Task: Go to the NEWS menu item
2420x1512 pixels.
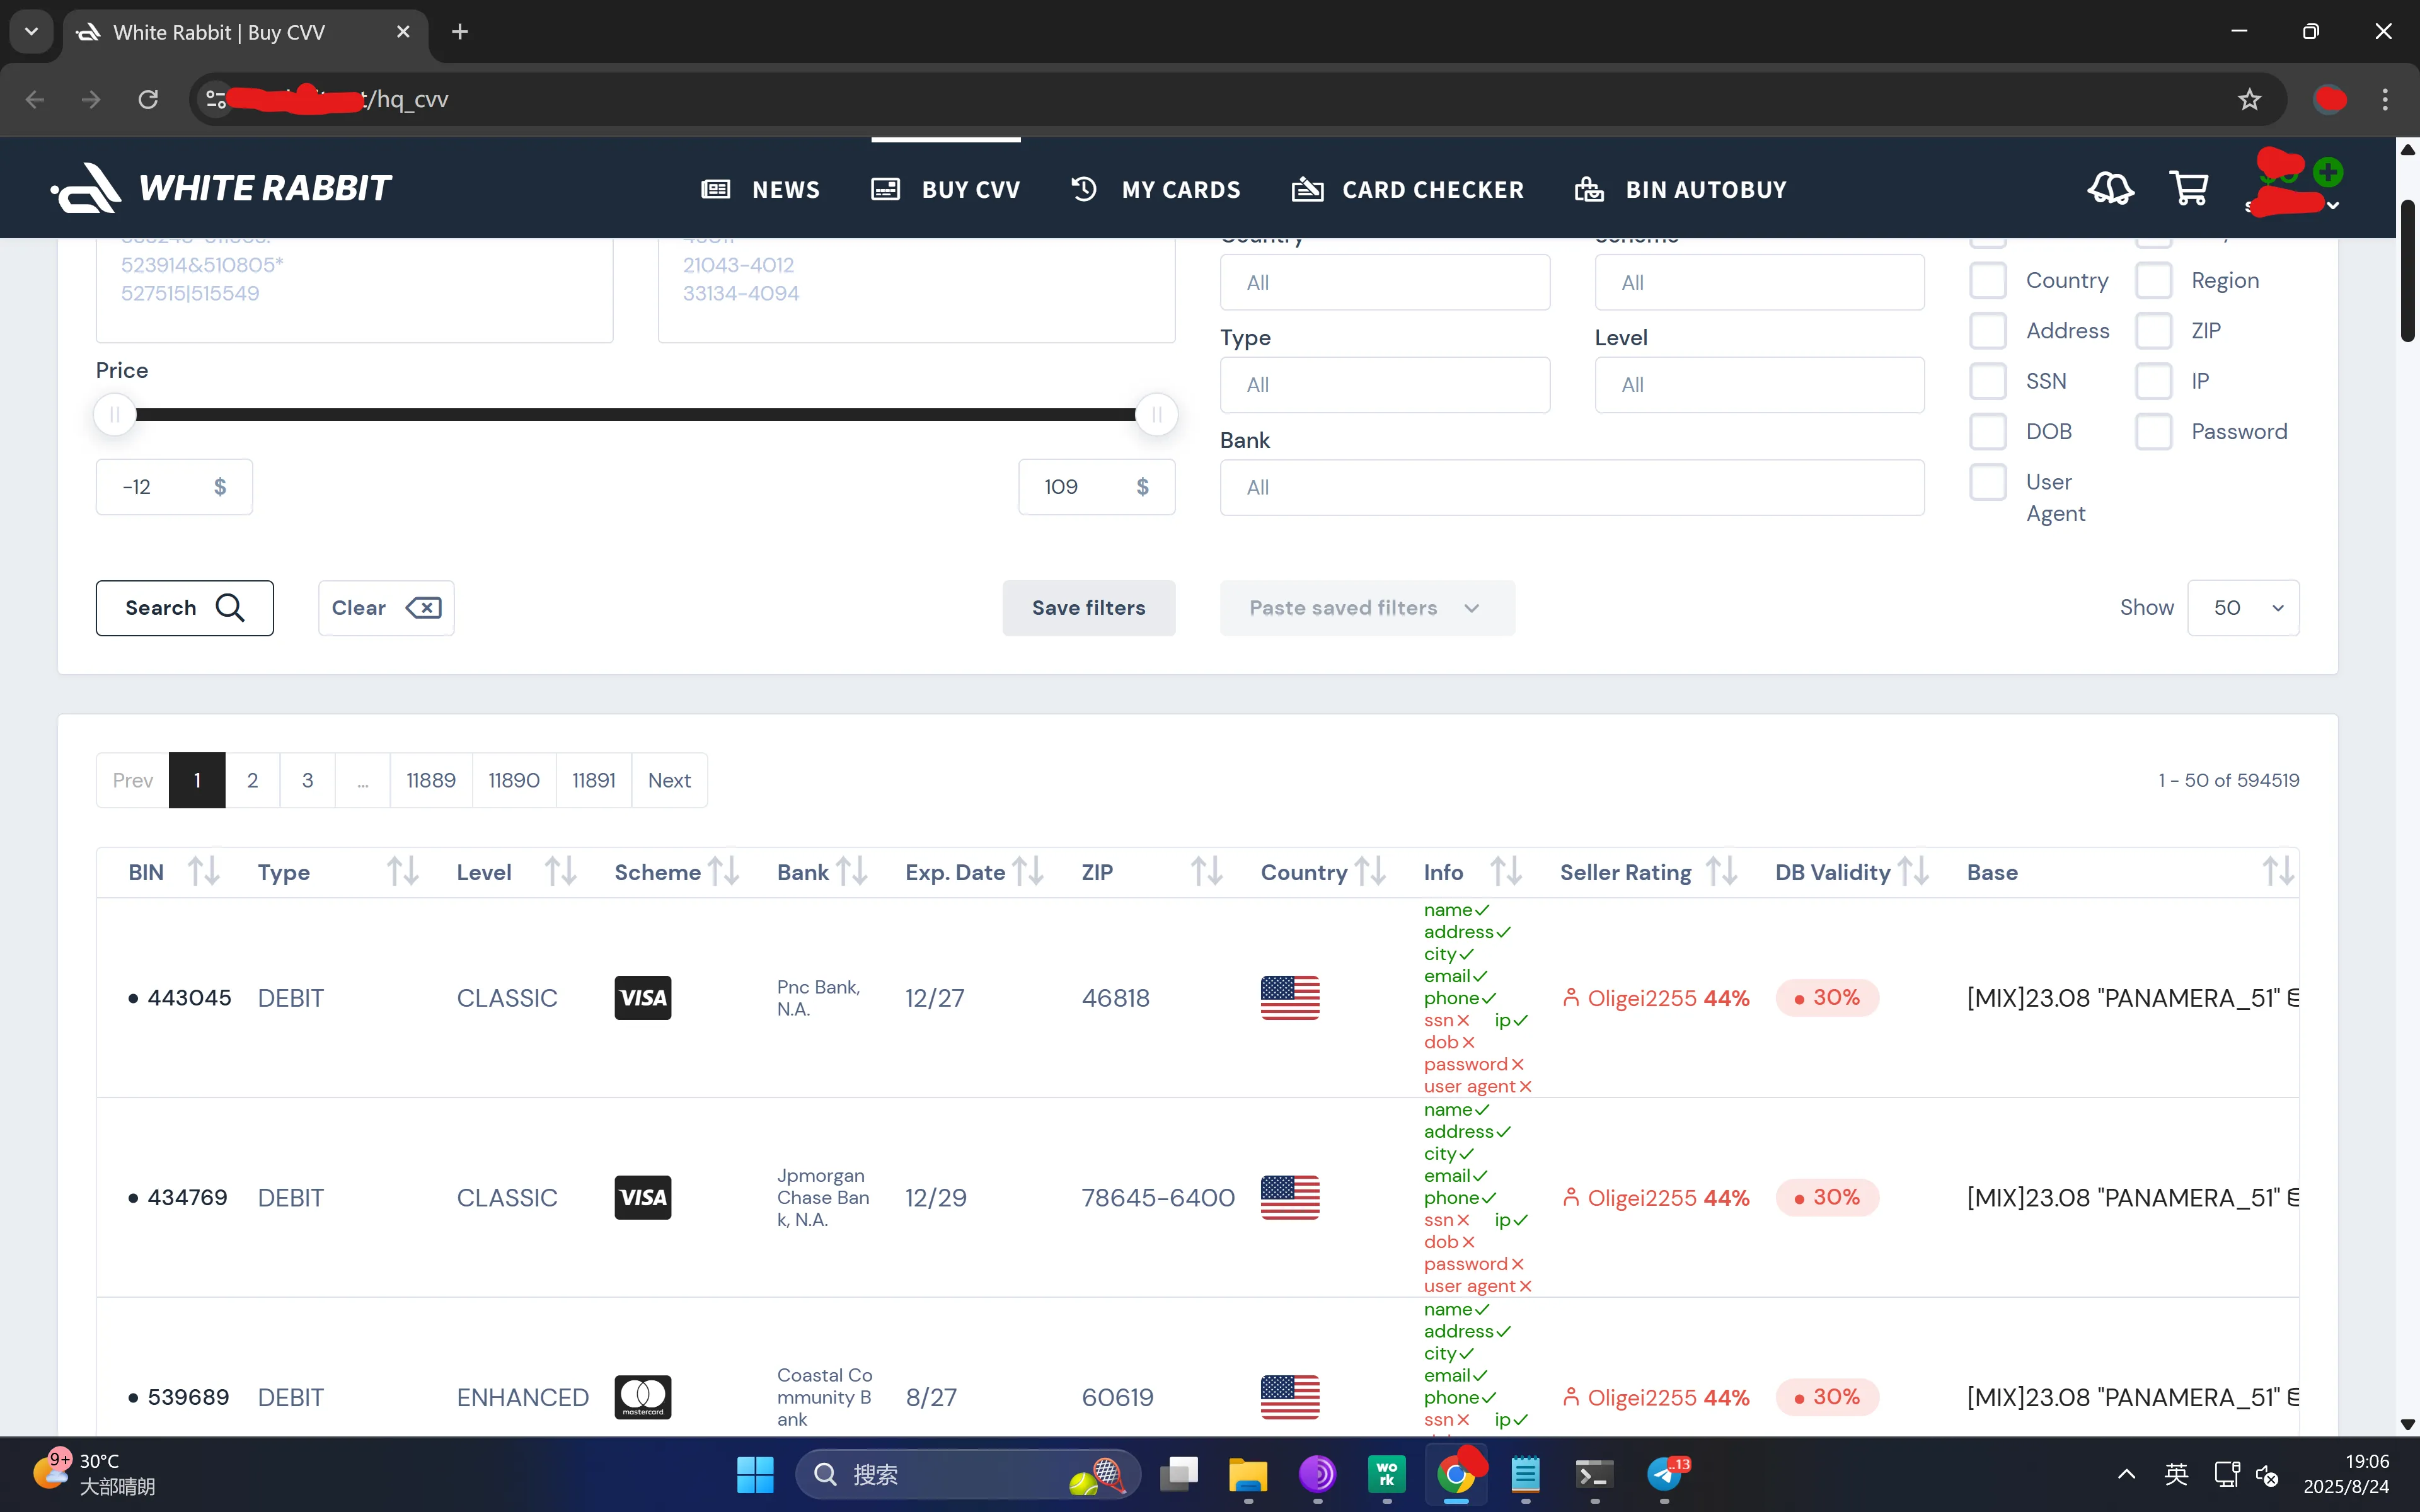Action: coord(760,189)
